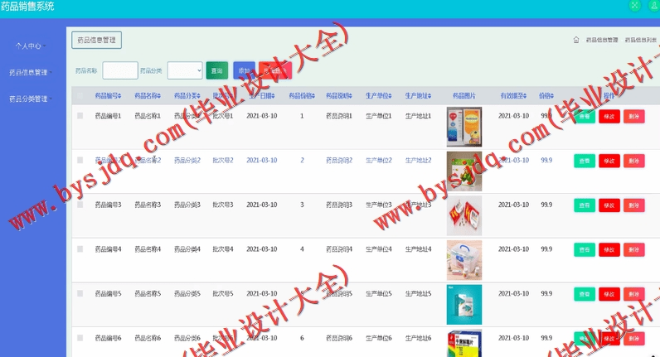Open the product image for 药品编号3

[x=463, y=215]
